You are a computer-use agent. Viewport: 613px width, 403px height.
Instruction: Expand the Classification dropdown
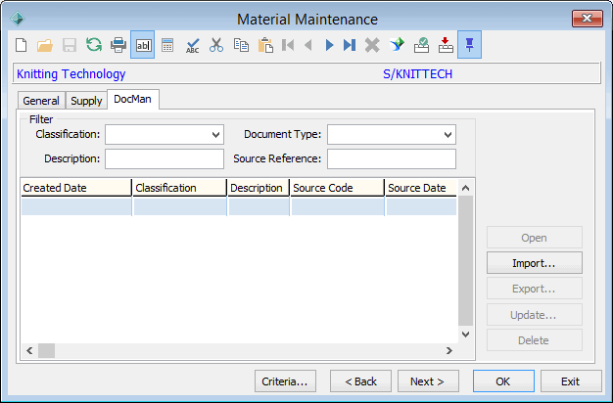[x=215, y=135]
